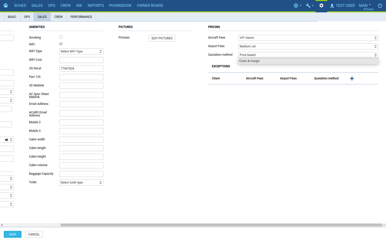The height and width of the screenshot is (241, 386).
Task: Open the gear settings panel
Action: click(321, 6)
